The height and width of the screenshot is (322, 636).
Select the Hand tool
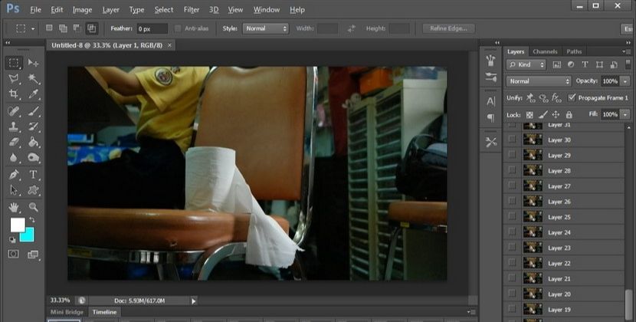tap(14, 208)
